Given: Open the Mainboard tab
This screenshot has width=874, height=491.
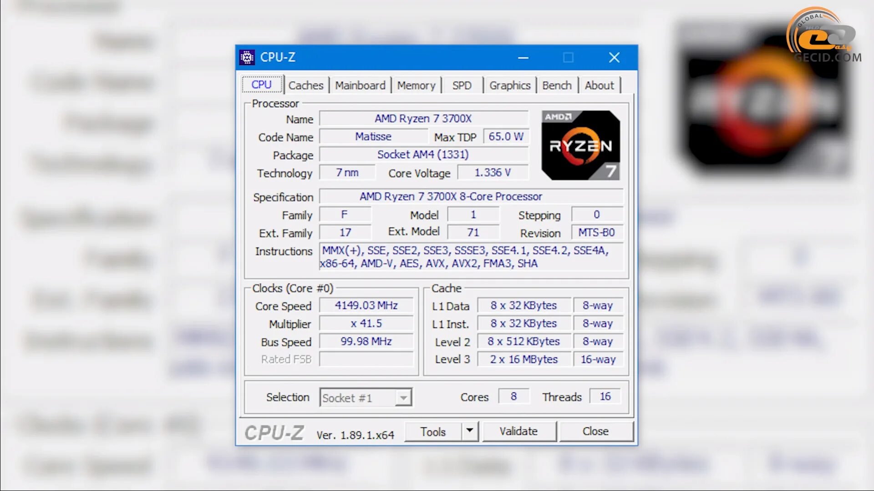Looking at the screenshot, I should pos(360,85).
